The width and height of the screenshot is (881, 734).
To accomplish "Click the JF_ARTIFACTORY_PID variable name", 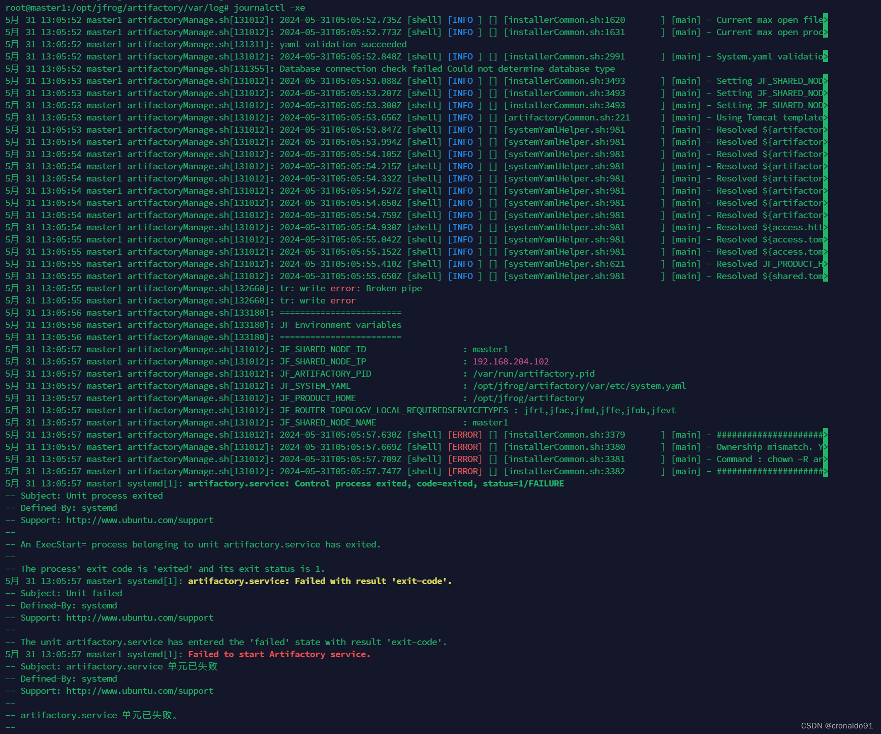I will tap(325, 374).
